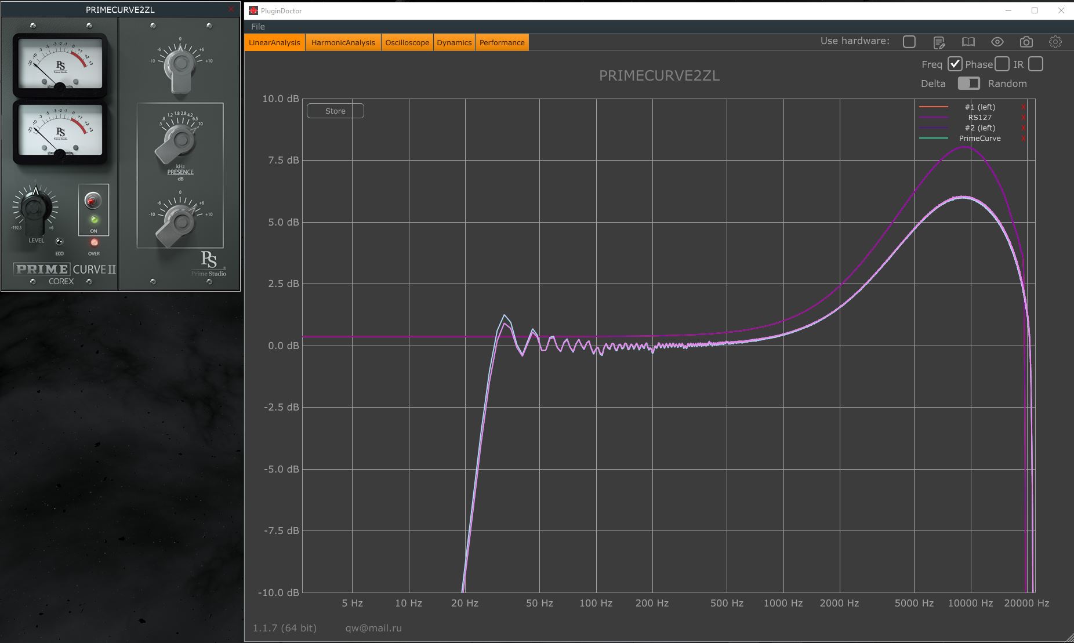Delete the RS127 curve via red X

click(1024, 118)
